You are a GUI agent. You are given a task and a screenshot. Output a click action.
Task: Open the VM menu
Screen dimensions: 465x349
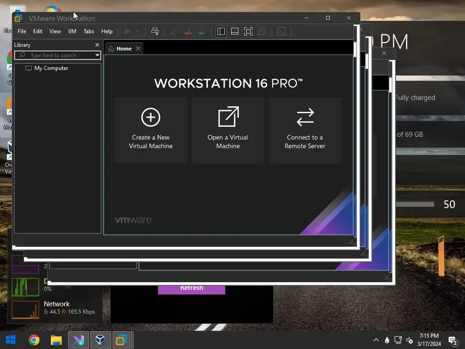point(72,31)
